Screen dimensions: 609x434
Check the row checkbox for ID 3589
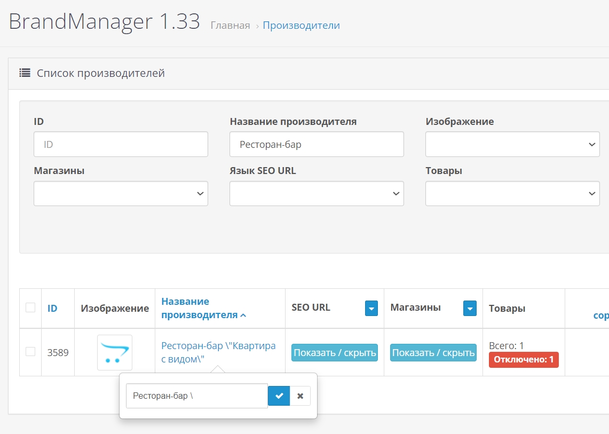coord(30,351)
